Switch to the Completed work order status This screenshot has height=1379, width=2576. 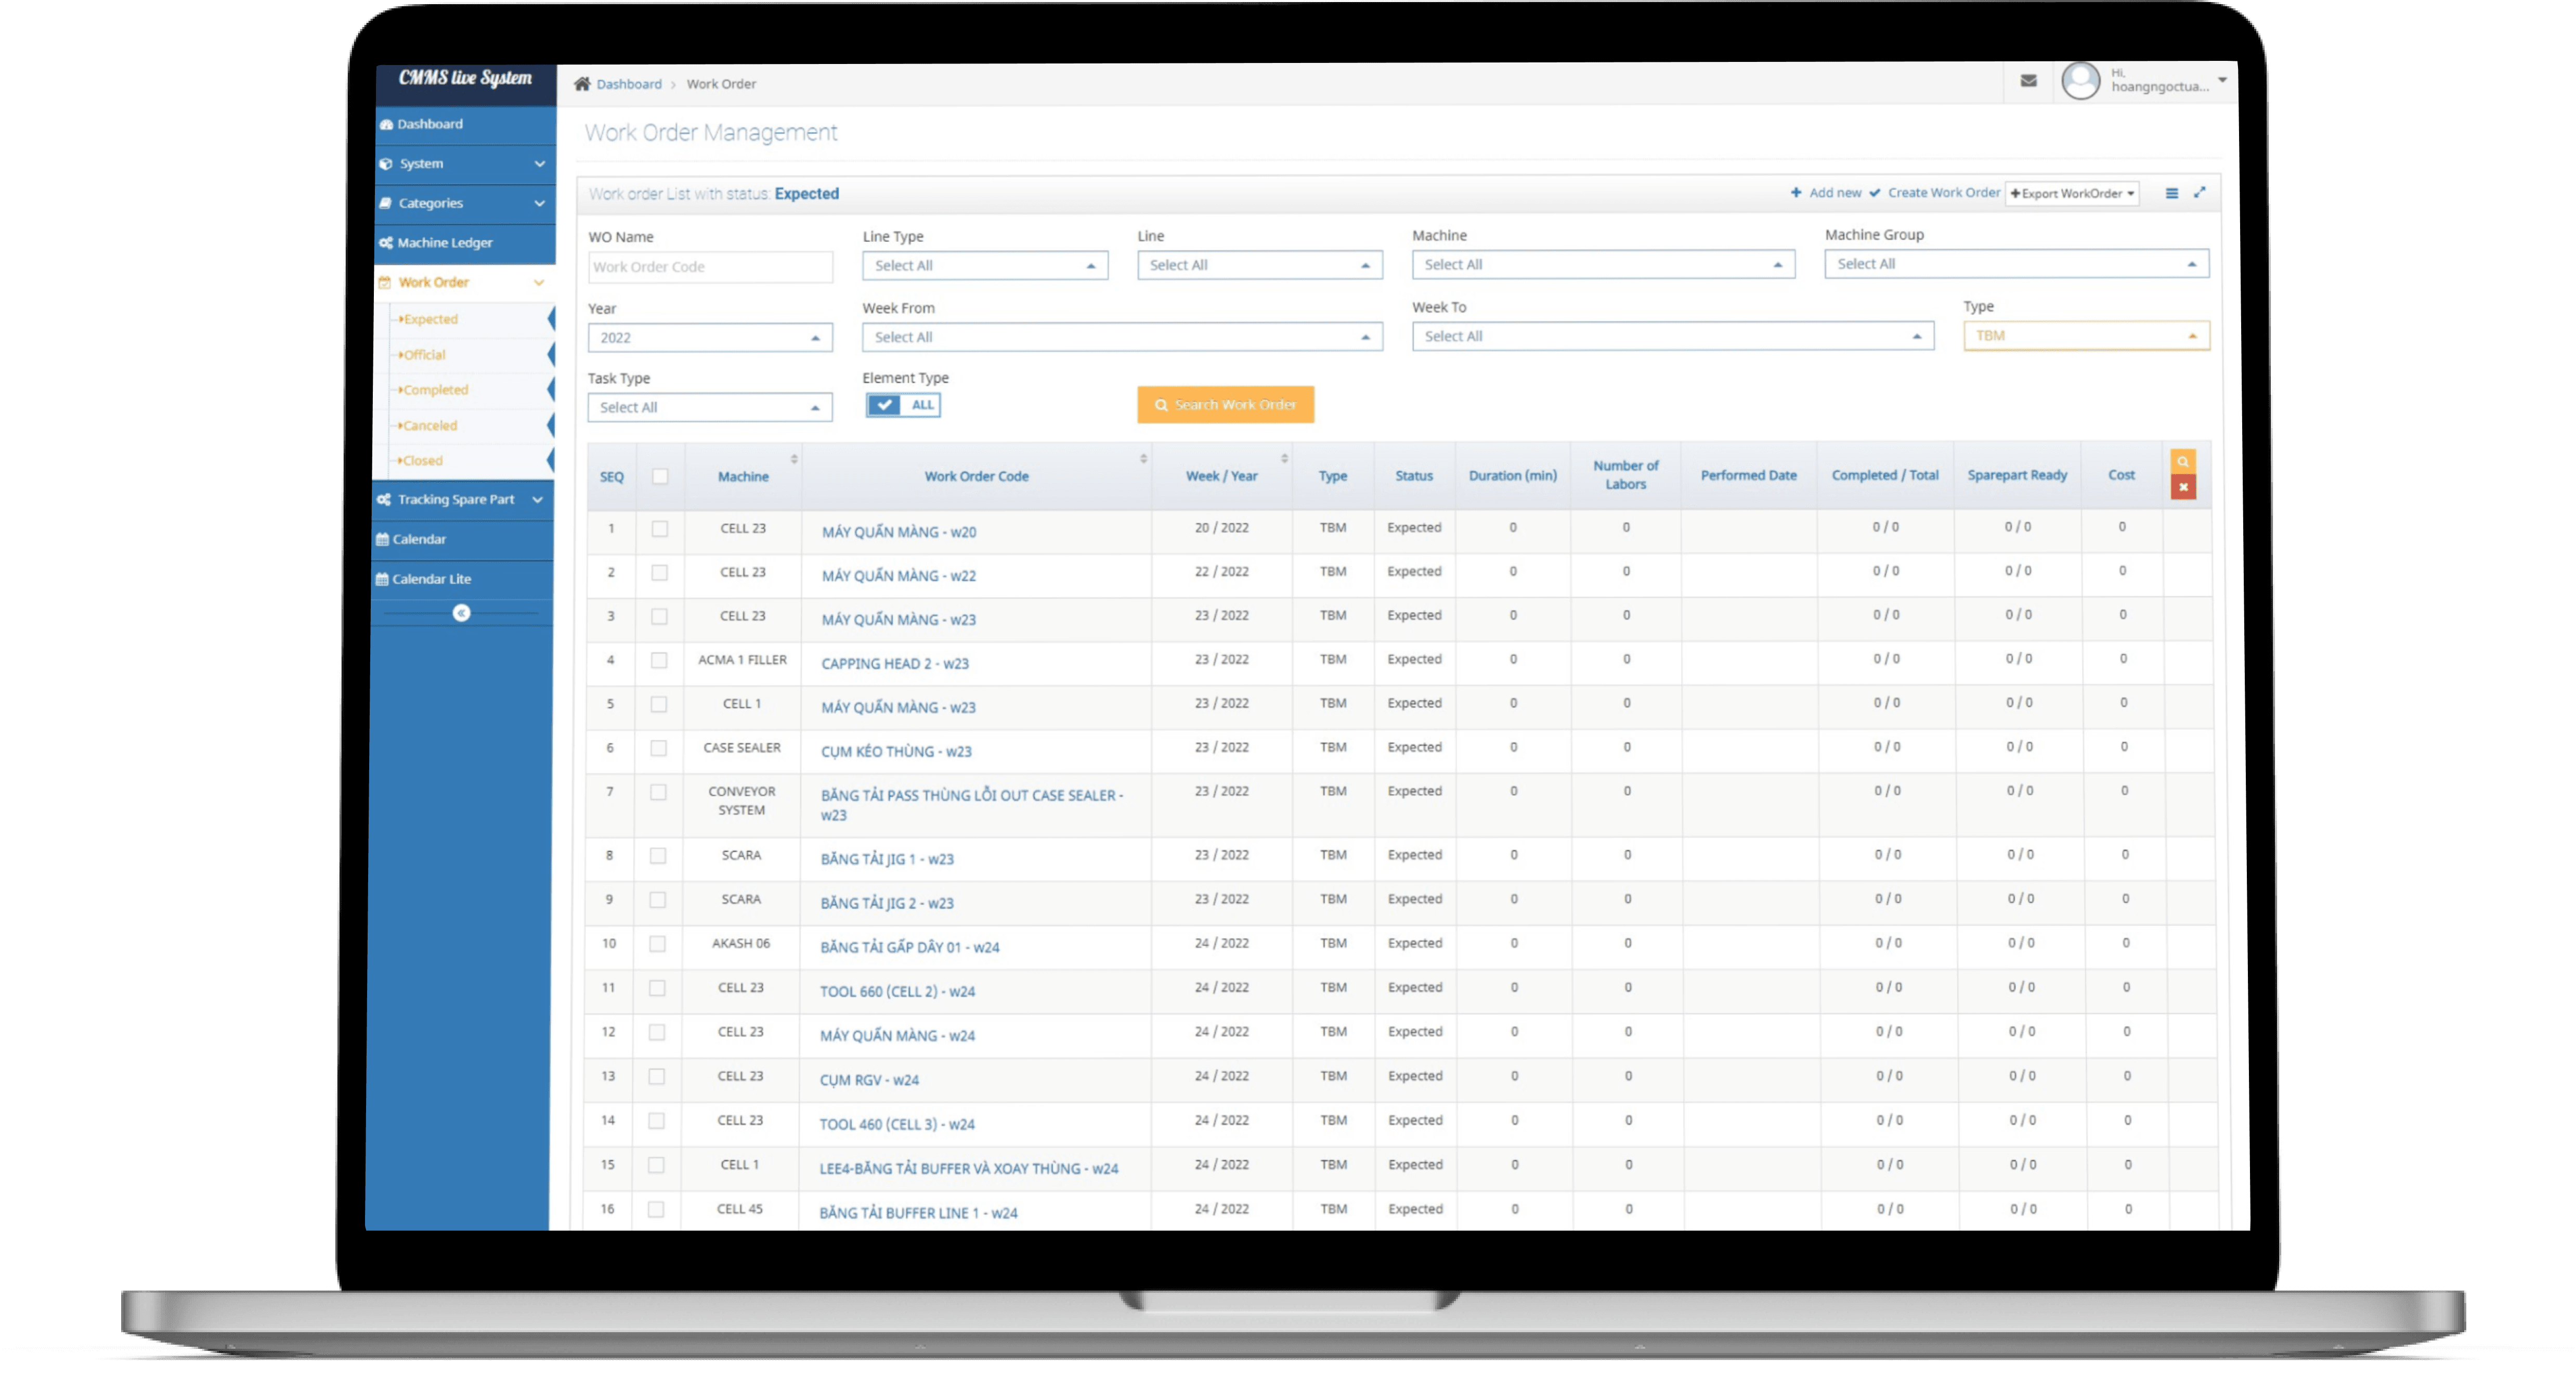434,389
